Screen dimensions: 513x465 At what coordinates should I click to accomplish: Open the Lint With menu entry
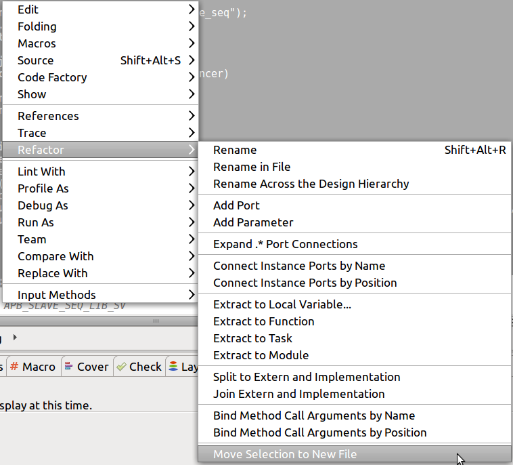click(41, 171)
